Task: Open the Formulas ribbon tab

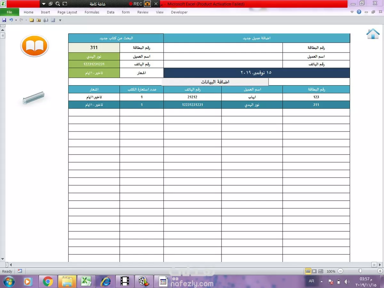Action: click(92, 12)
